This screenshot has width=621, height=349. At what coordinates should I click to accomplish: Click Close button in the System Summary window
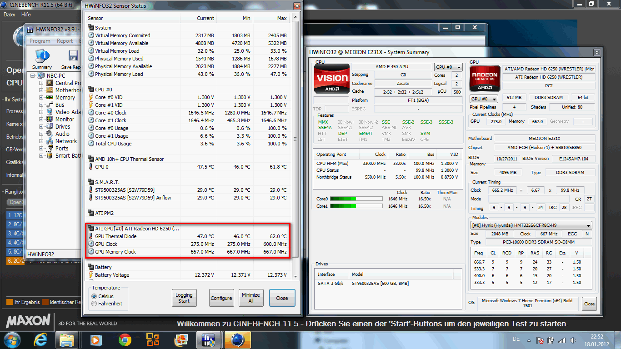[589, 304]
